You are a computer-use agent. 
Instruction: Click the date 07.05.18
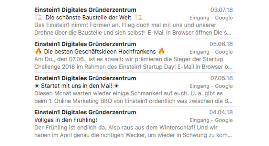point(221,78)
